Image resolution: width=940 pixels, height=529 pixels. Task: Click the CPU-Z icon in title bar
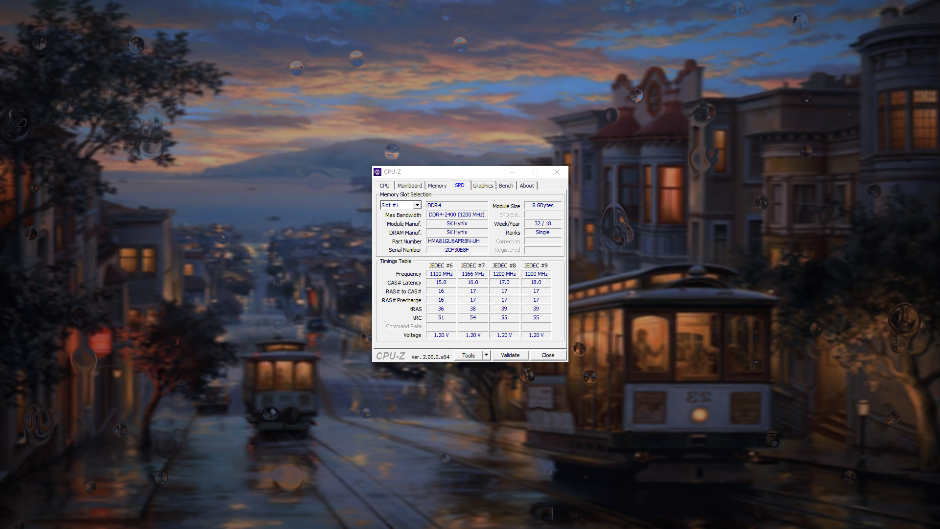tap(377, 172)
